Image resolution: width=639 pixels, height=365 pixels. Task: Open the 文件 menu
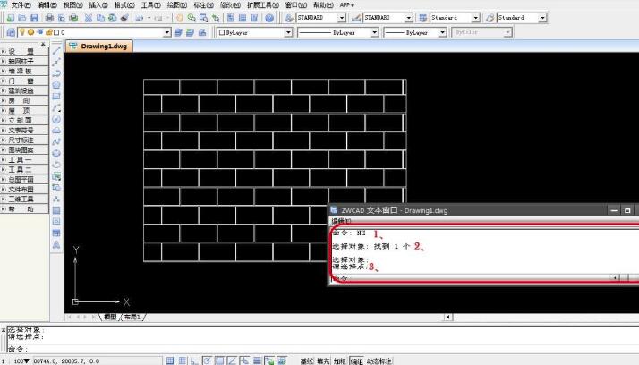coord(20,4)
